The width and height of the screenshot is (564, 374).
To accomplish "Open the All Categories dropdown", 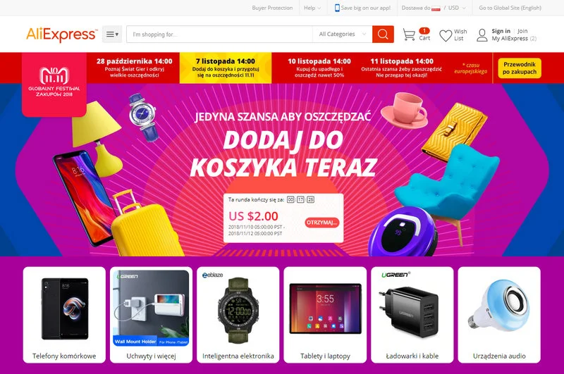I will point(343,34).
